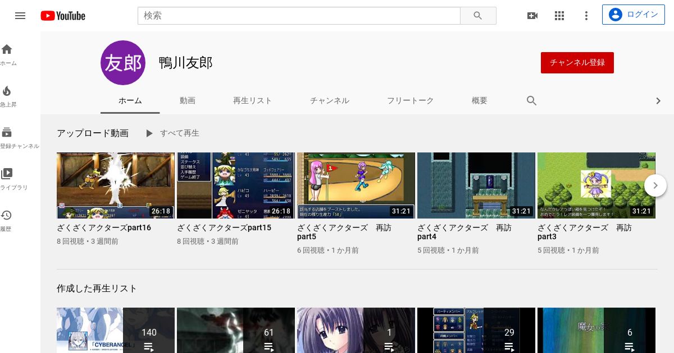
Task: Open the YouTube apps grid icon
Action: click(559, 16)
